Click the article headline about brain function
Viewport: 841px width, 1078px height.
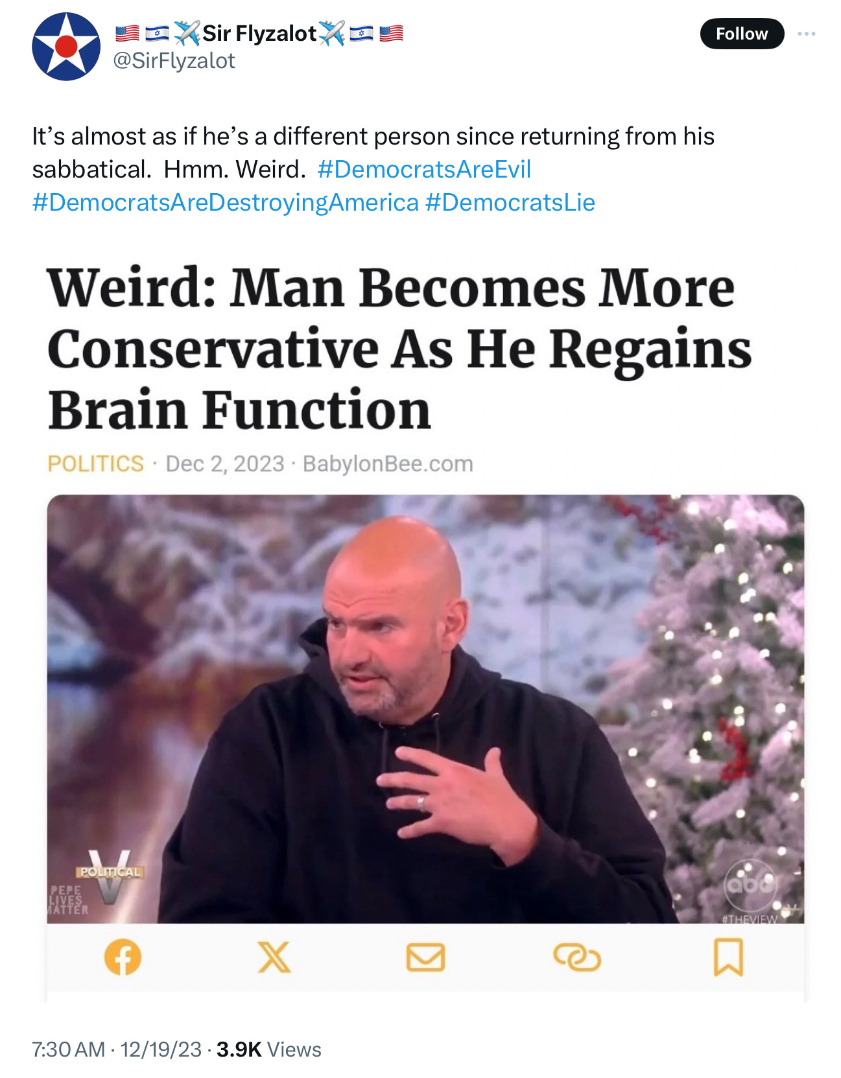coord(399,348)
